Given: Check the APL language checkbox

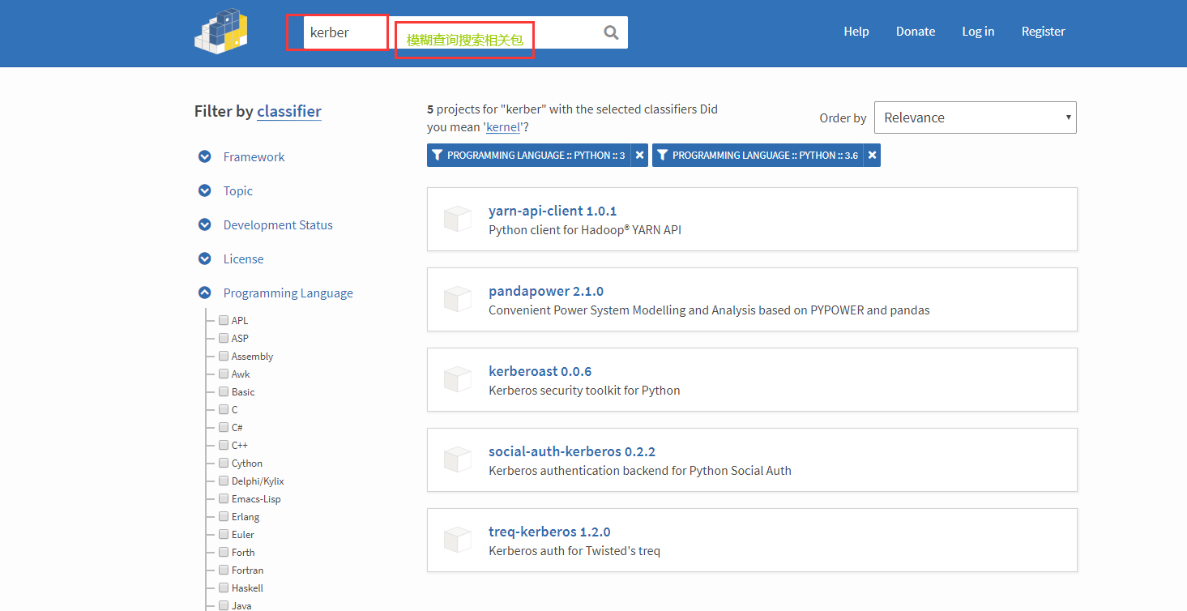Looking at the screenshot, I should (x=224, y=320).
